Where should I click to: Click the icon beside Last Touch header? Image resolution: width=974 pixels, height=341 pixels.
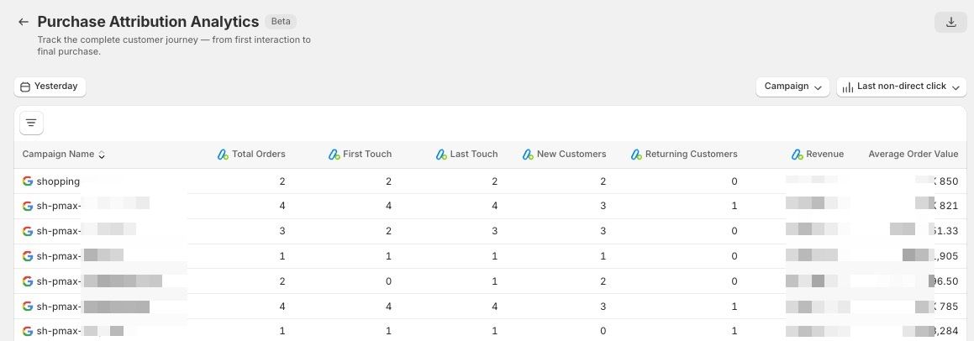coord(442,154)
